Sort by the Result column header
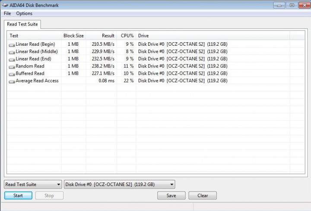This screenshot has height=211, width=311. (x=102, y=36)
